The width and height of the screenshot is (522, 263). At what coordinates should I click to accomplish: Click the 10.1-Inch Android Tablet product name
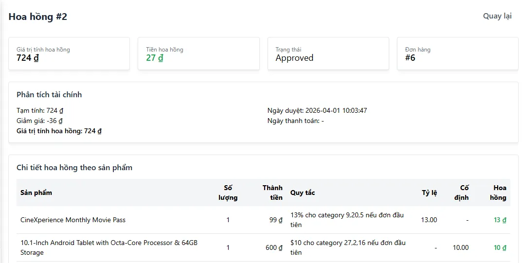(109, 247)
